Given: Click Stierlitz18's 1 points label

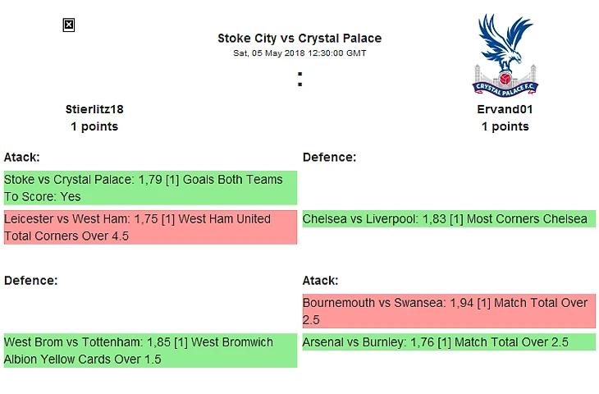Looking at the screenshot, I should 94,126.
